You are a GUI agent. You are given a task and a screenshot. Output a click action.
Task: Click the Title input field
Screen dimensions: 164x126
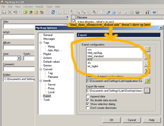(19, 26)
